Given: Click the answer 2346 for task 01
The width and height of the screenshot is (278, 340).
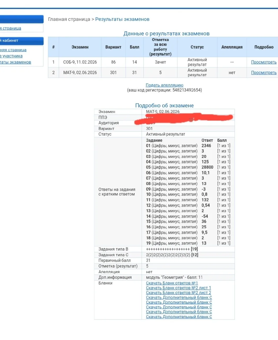Looking at the screenshot, I should pos(206,146).
